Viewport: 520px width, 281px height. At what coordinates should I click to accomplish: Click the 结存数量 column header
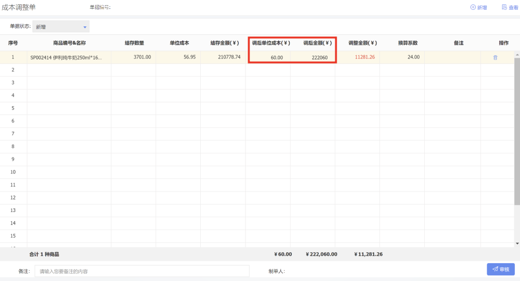(x=134, y=43)
